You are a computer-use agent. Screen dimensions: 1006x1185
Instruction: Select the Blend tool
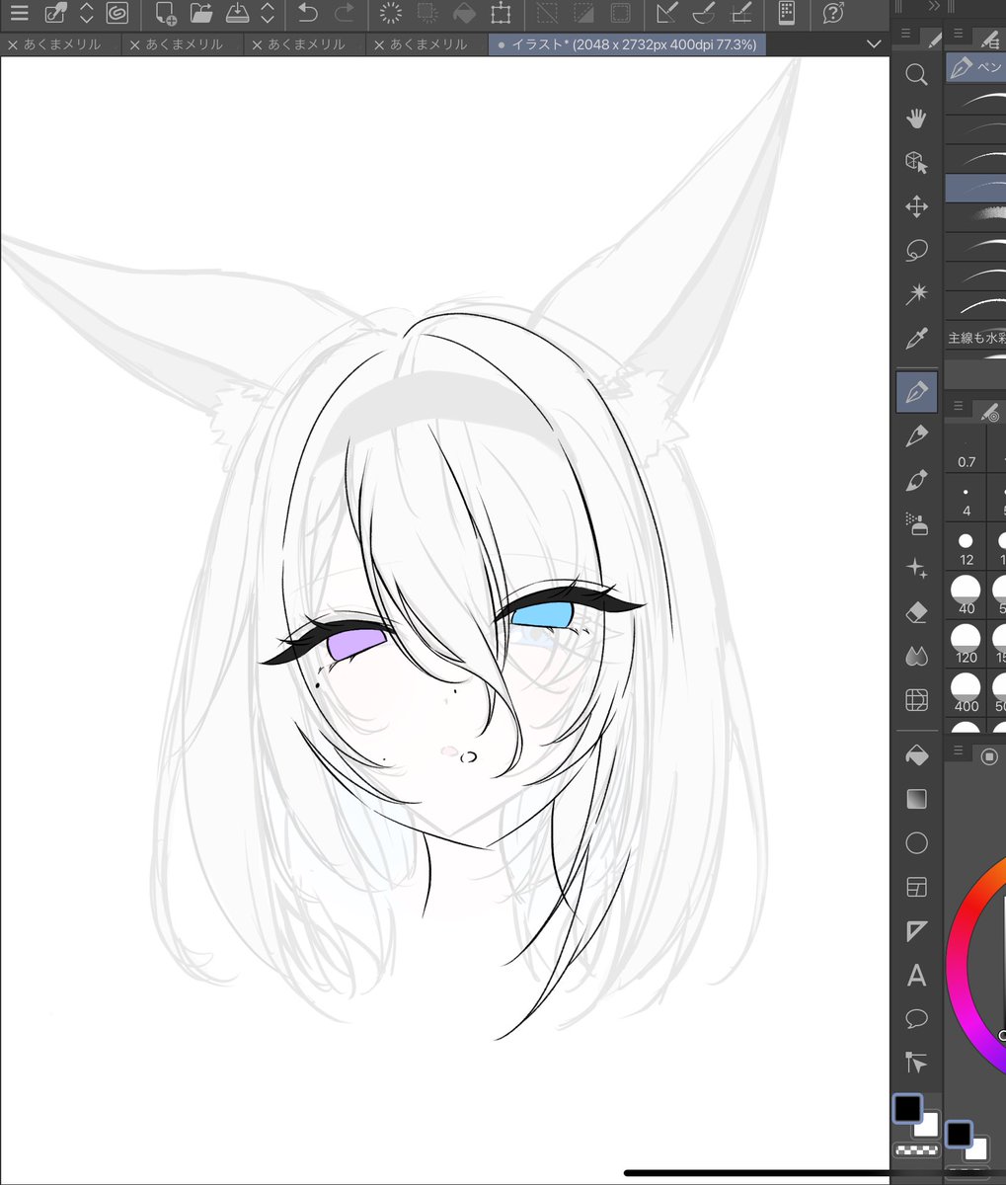[x=916, y=656]
